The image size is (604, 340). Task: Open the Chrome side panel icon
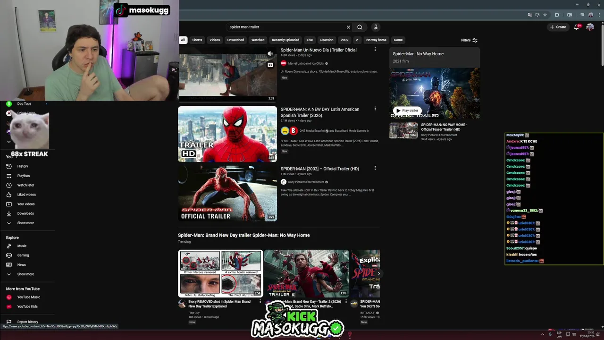pos(570,15)
